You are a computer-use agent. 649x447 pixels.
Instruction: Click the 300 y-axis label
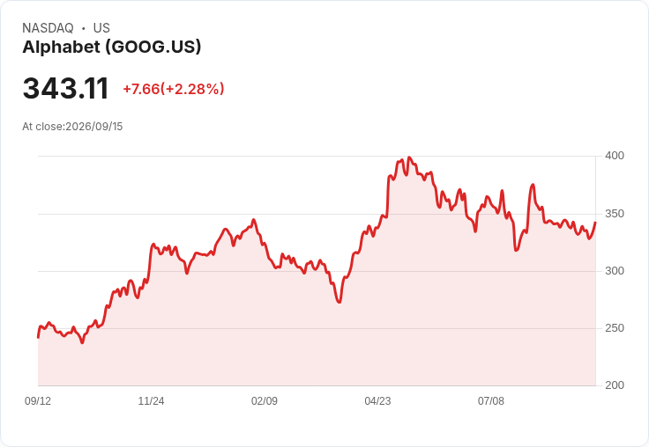click(615, 271)
